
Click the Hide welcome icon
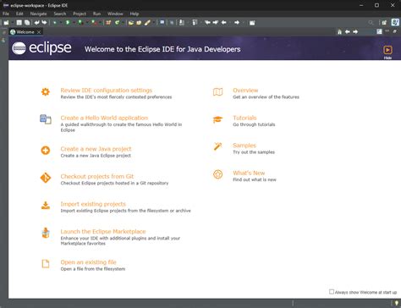pos(387,50)
